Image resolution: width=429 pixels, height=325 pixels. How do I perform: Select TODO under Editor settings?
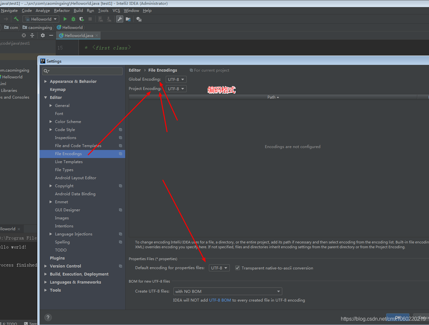(61, 250)
